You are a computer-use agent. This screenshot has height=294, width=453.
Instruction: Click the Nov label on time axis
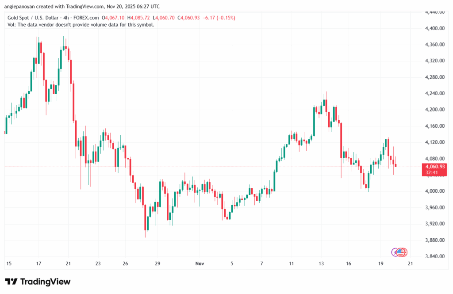click(200, 264)
